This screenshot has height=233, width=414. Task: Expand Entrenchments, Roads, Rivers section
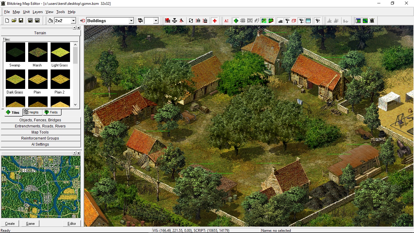click(40, 126)
